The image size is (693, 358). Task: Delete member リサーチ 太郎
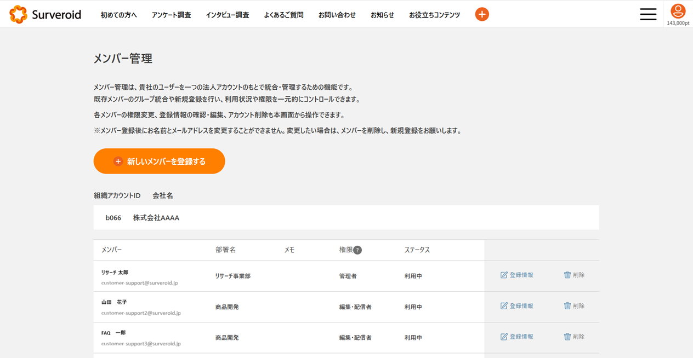click(x=574, y=275)
